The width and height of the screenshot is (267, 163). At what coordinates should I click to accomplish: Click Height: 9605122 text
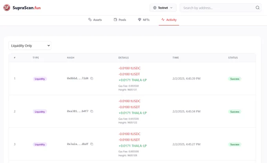click(128, 123)
